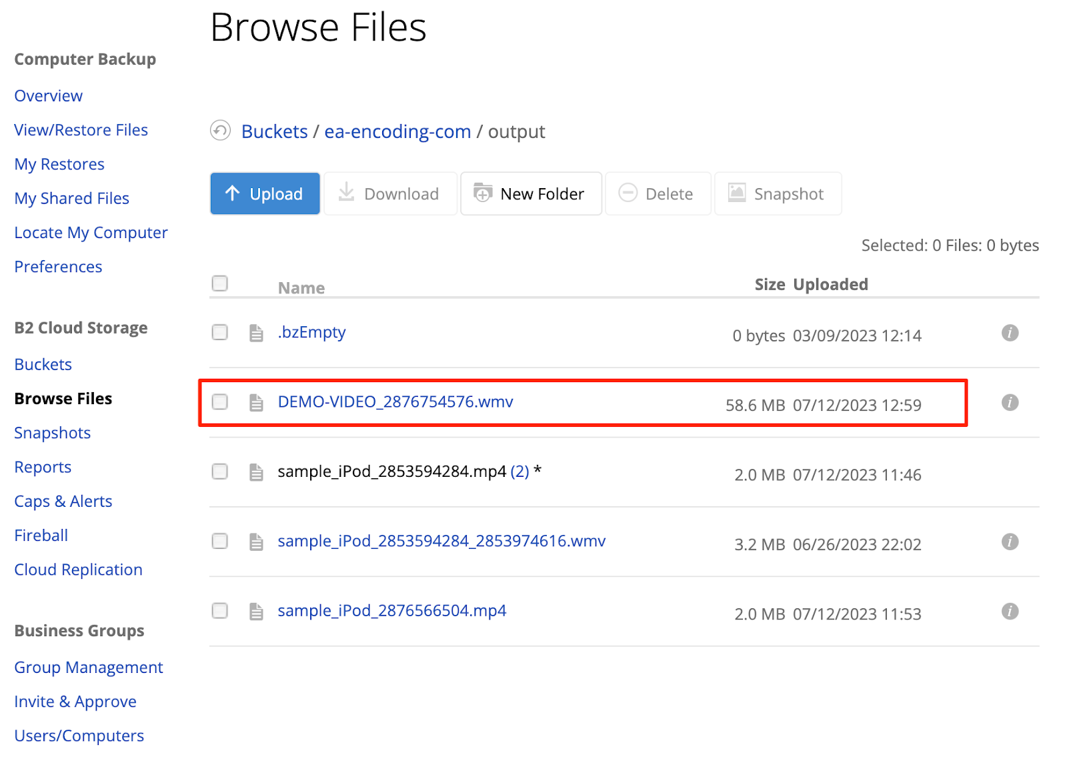Open Snapshots in sidebar
The width and height of the screenshot is (1067, 767).
[53, 433]
